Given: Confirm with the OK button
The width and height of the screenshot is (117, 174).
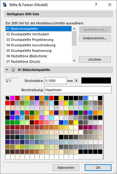Looking at the screenshot, I should tap(98, 168).
